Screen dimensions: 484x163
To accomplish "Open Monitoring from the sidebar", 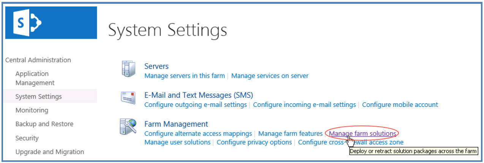I will pos(32,110).
